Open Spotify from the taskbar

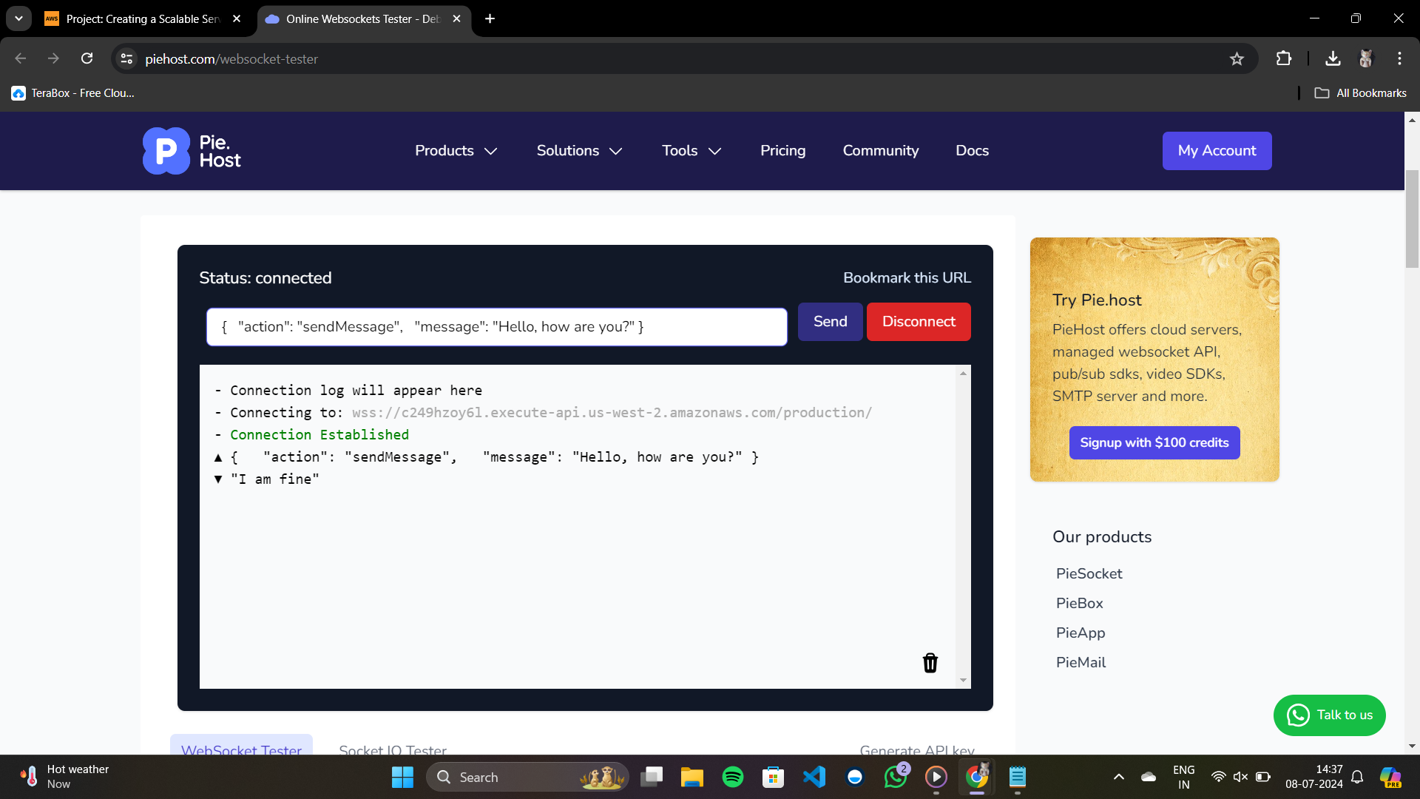click(x=732, y=777)
